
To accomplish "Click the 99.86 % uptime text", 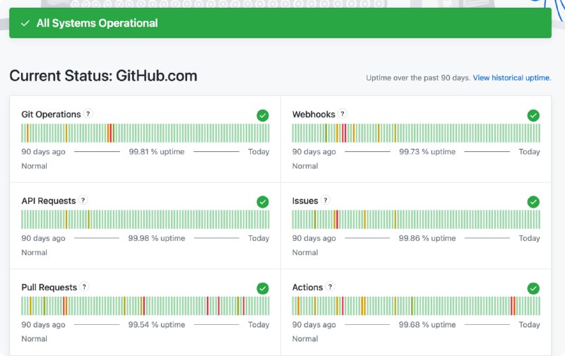I will pos(427,238).
